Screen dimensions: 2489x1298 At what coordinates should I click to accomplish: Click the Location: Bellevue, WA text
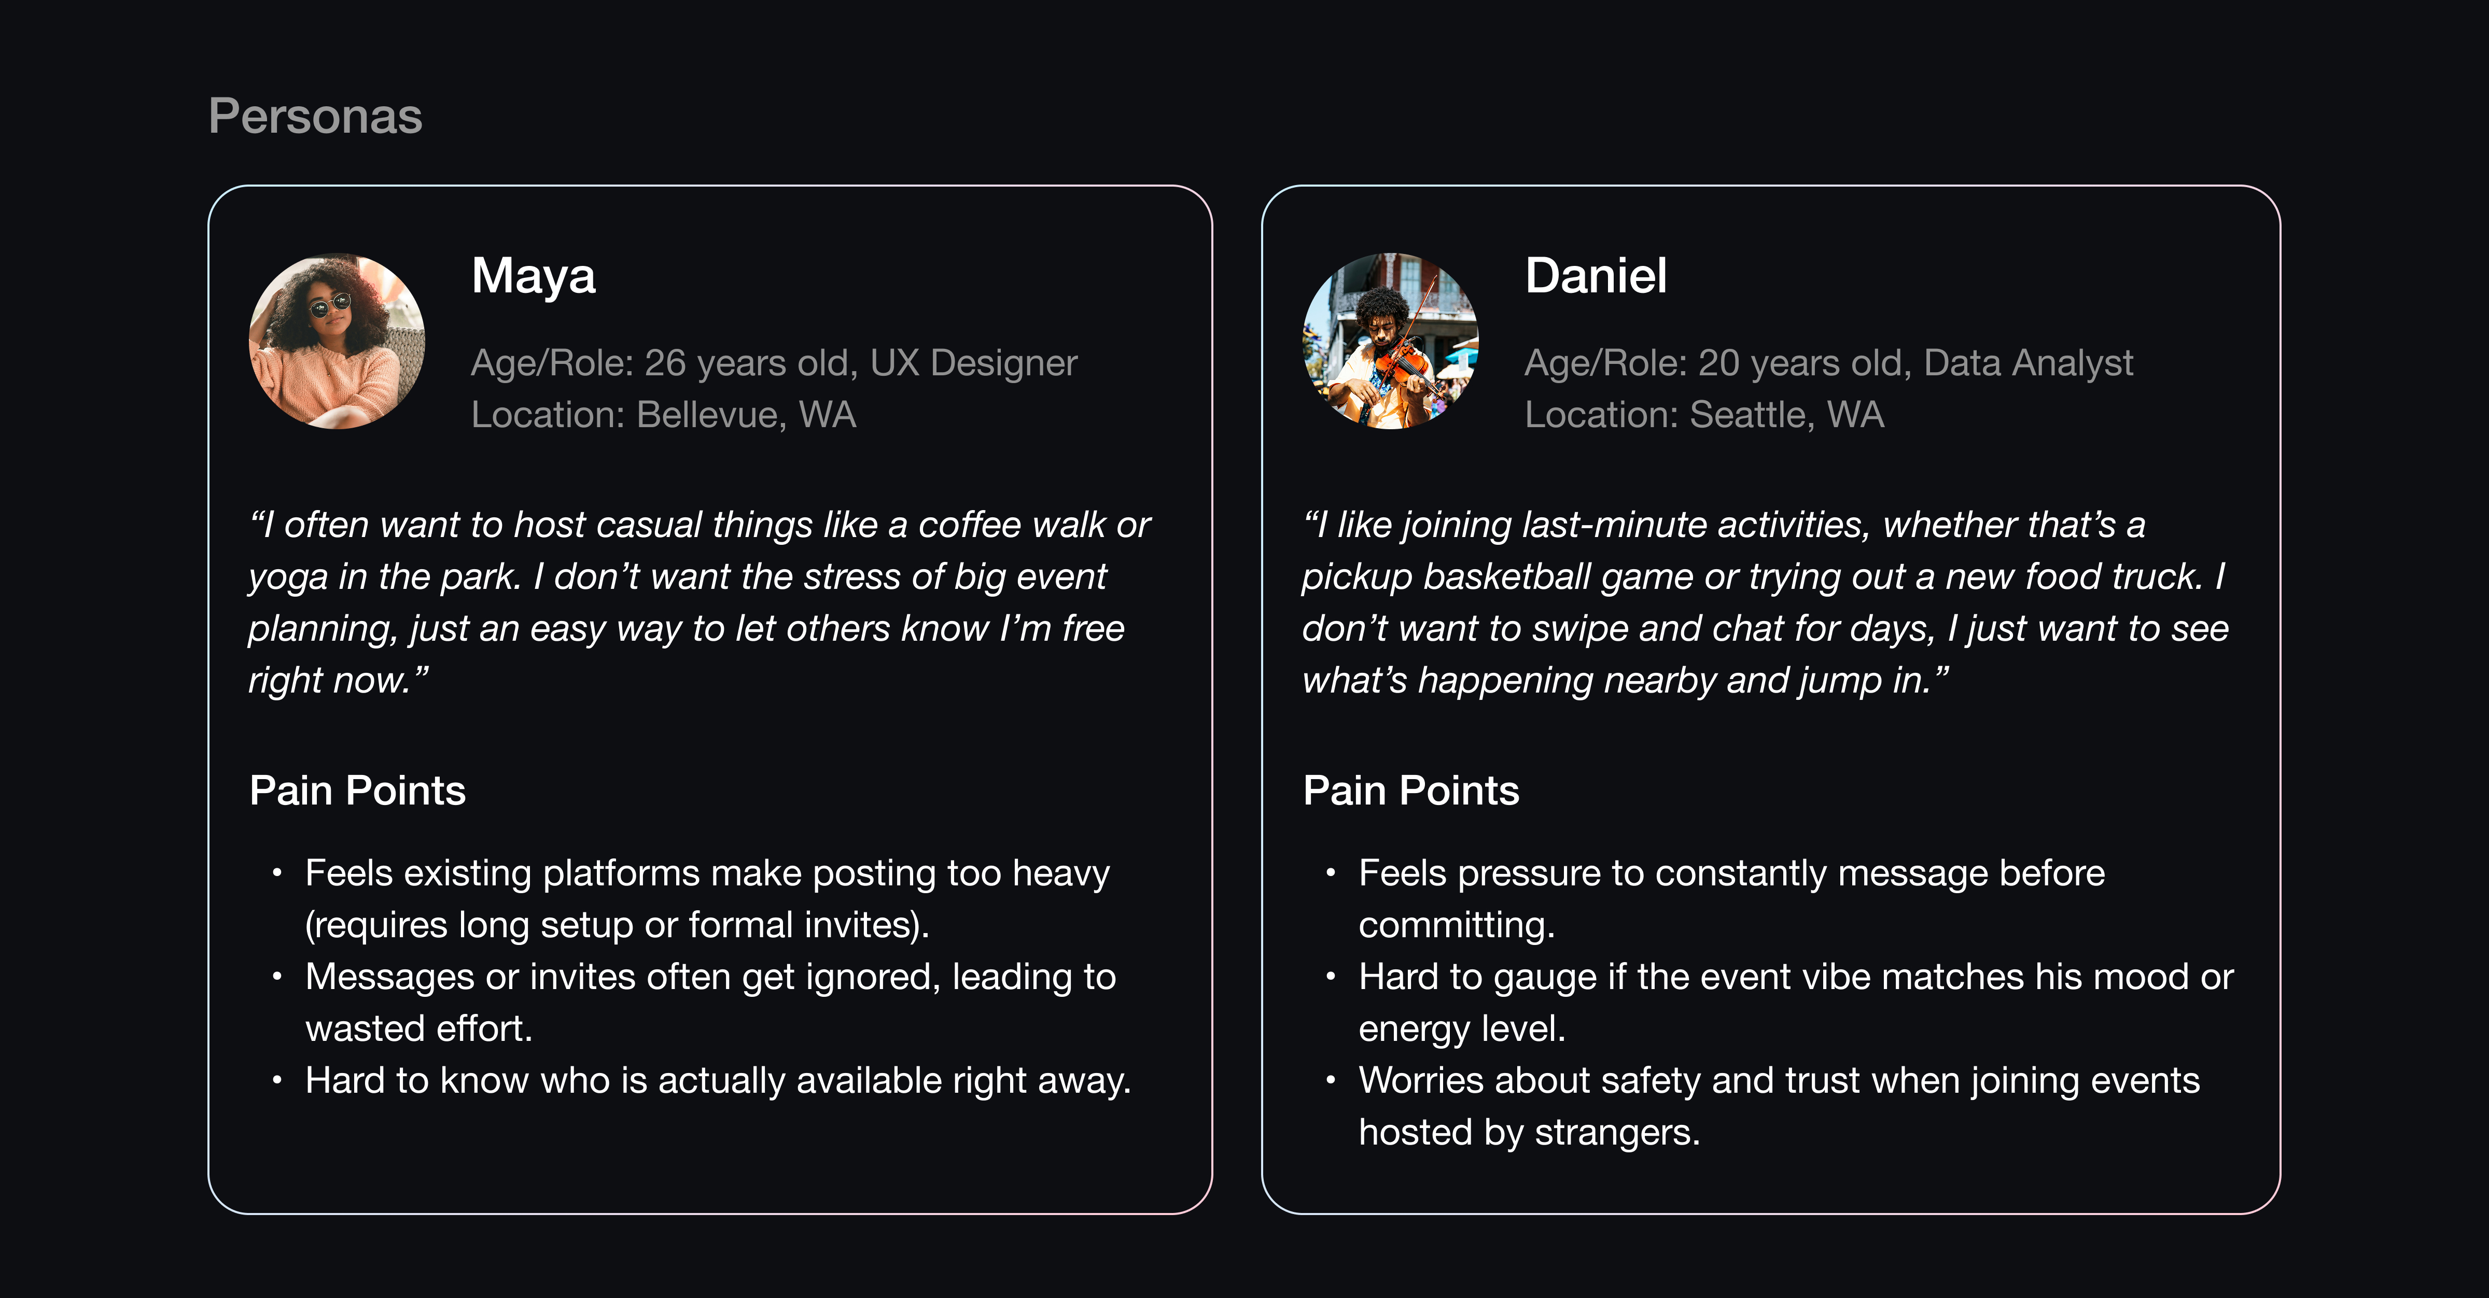(x=663, y=415)
